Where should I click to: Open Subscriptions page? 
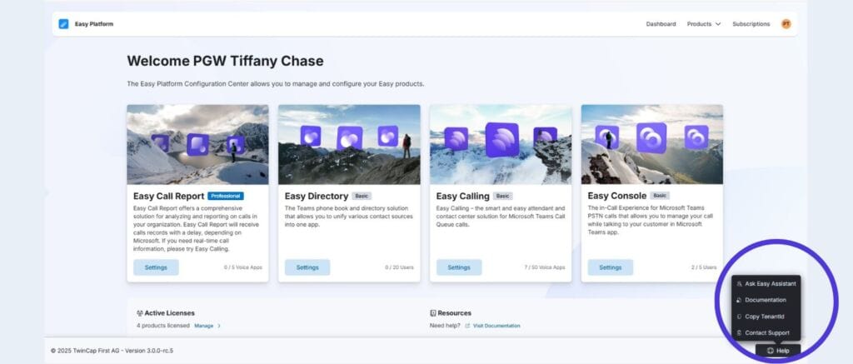coord(751,24)
